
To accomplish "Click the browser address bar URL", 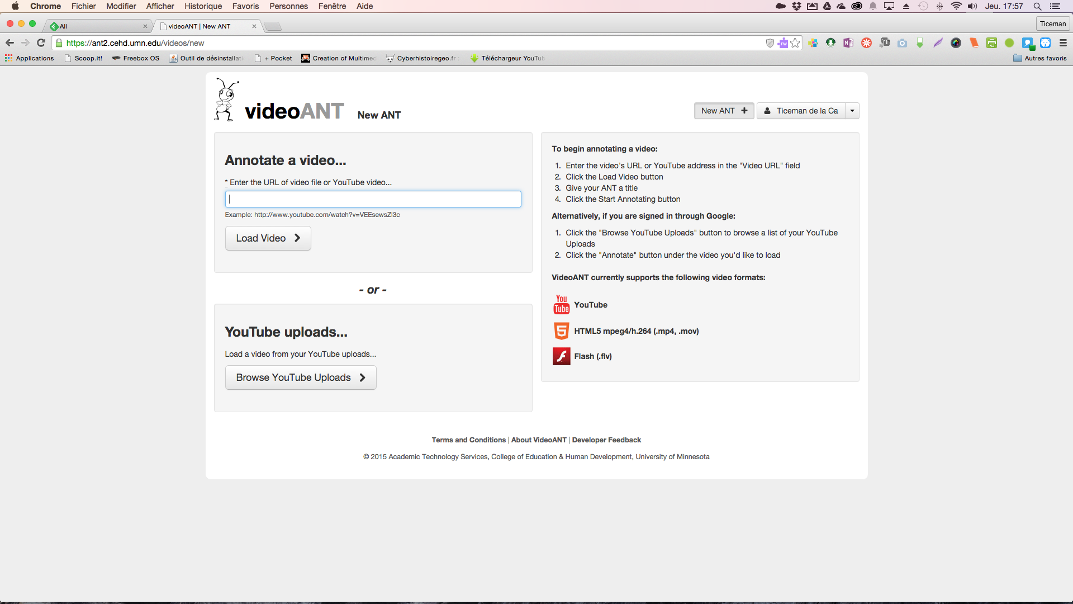I will click(135, 43).
